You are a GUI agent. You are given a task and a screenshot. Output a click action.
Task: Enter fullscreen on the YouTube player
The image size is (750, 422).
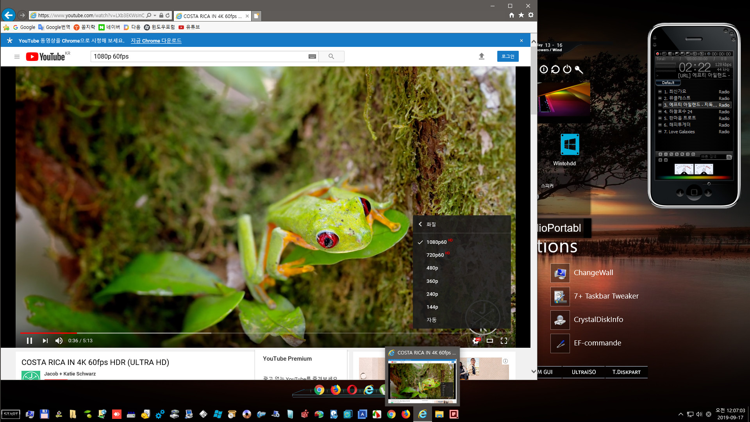coord(504,341)
